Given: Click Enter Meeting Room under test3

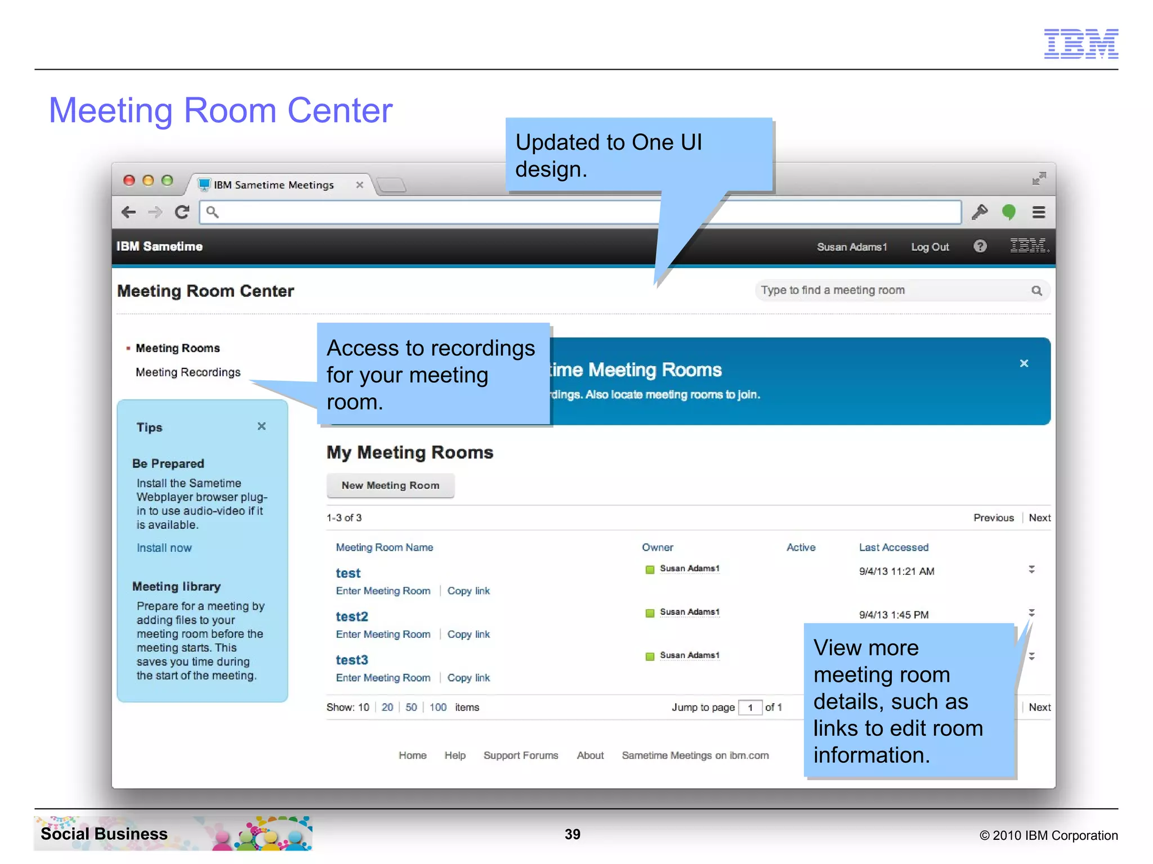Looking at the screenshot, I should (383, 678).
